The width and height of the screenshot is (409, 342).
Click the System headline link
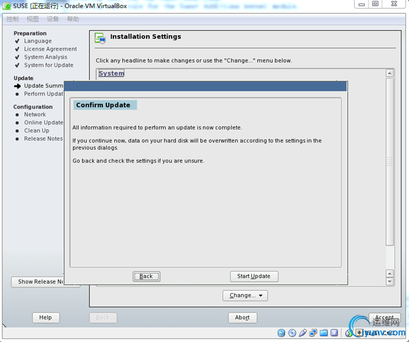coord(112,73)
